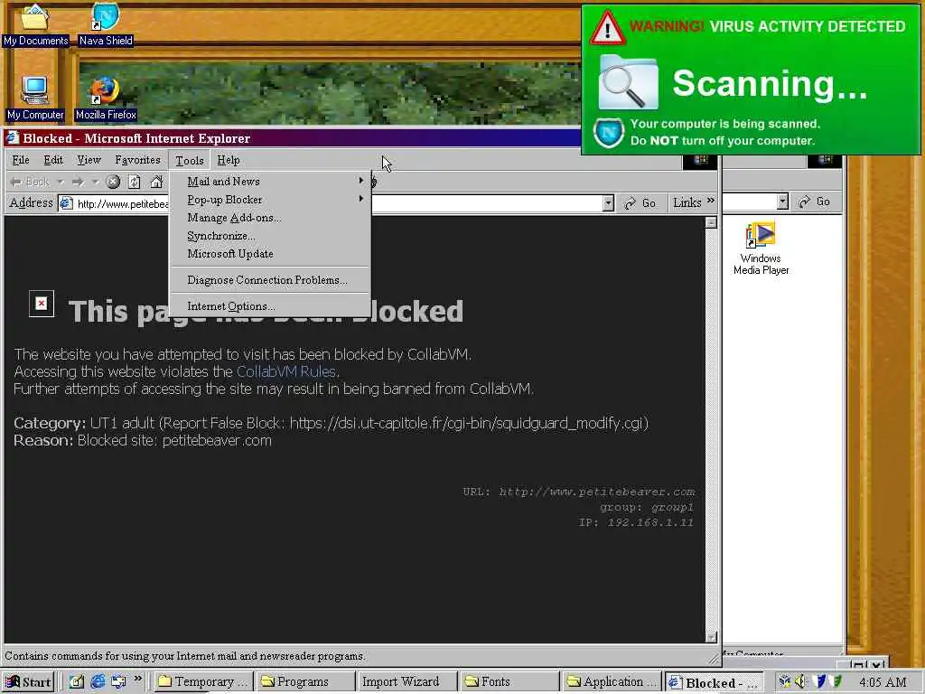Click the Home page toolbar icon

click(x=156, y=182)
